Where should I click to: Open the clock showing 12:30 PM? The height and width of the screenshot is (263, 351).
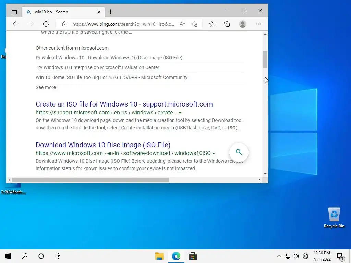coord(322,256)
